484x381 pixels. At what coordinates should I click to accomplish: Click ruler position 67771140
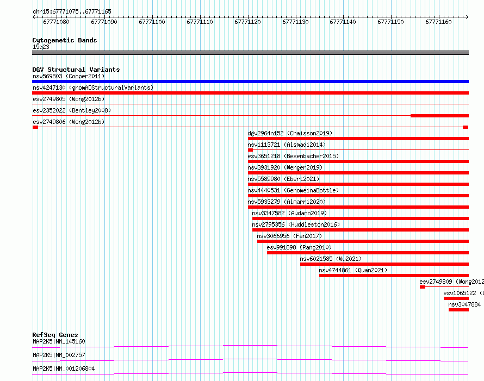(343, 22)
